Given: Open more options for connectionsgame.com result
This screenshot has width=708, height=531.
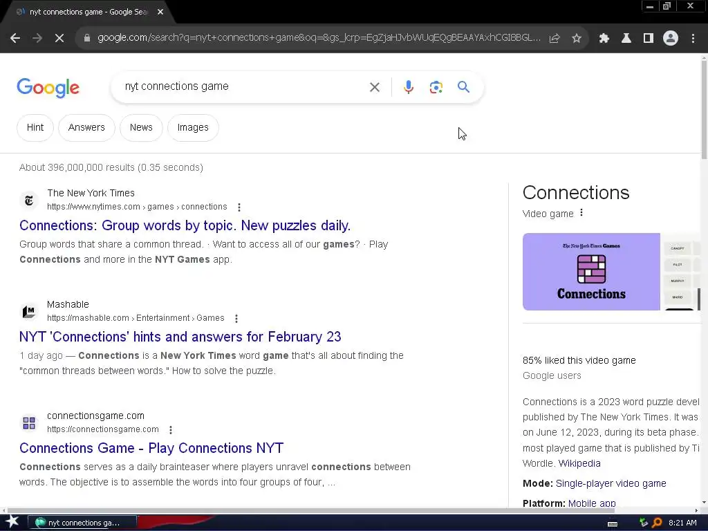Looking at the screenshot, I should (171, 430).
